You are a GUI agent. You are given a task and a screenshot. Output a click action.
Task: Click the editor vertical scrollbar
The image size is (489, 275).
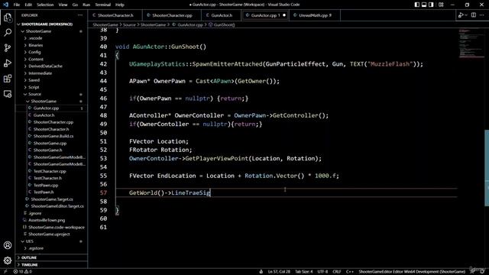click(x=487, y=168)
